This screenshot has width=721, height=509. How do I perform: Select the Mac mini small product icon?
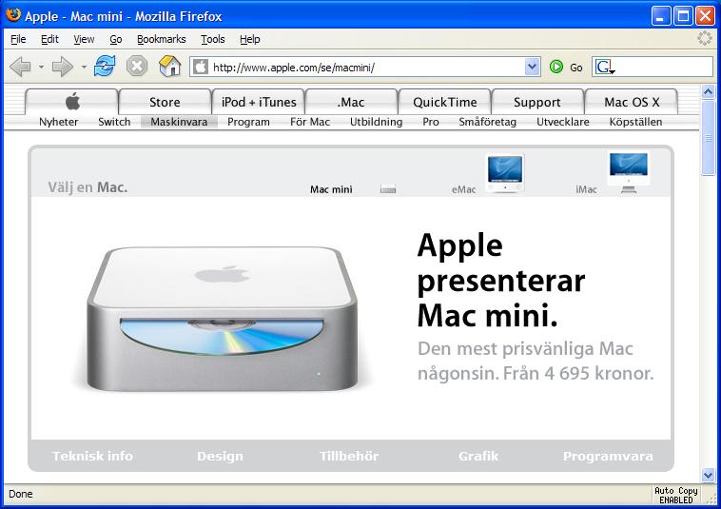388,189
